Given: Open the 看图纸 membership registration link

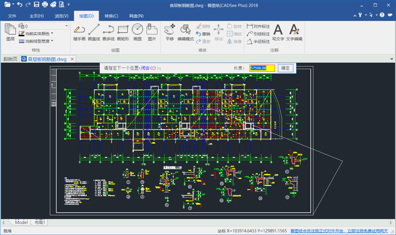Looking at the screenshot, I should click(x=339, y=231).
